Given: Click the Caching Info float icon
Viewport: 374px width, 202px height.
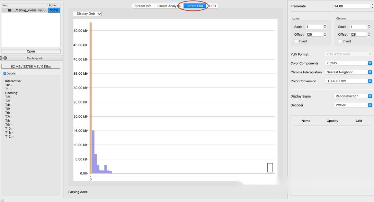Looking at the screenshot, I should 5,58.
